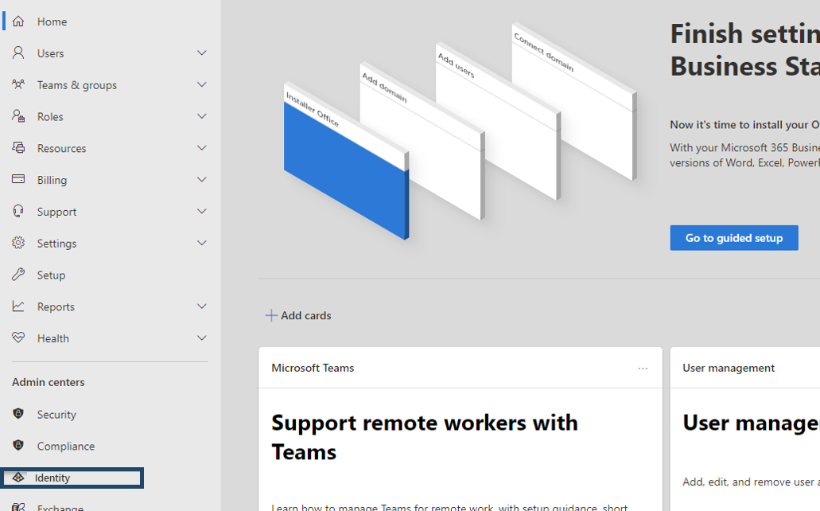This screenshot has height=511, width=820.
Task: Expand the Support chevron
Action: tap(201, 211)
